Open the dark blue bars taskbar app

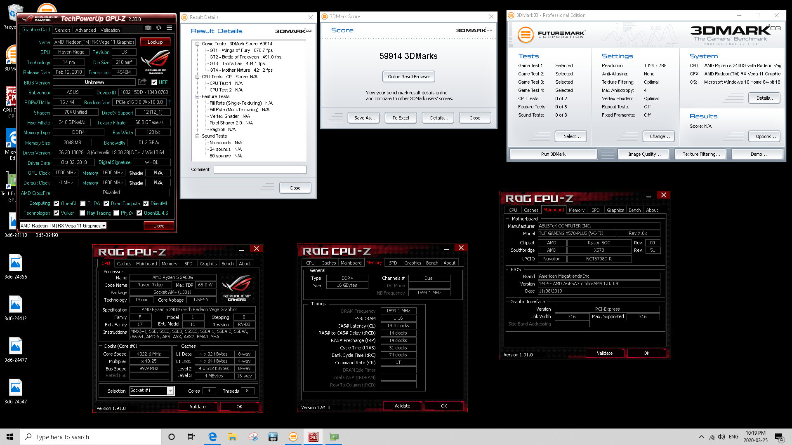pyautogui.click(x=273, y=437)
